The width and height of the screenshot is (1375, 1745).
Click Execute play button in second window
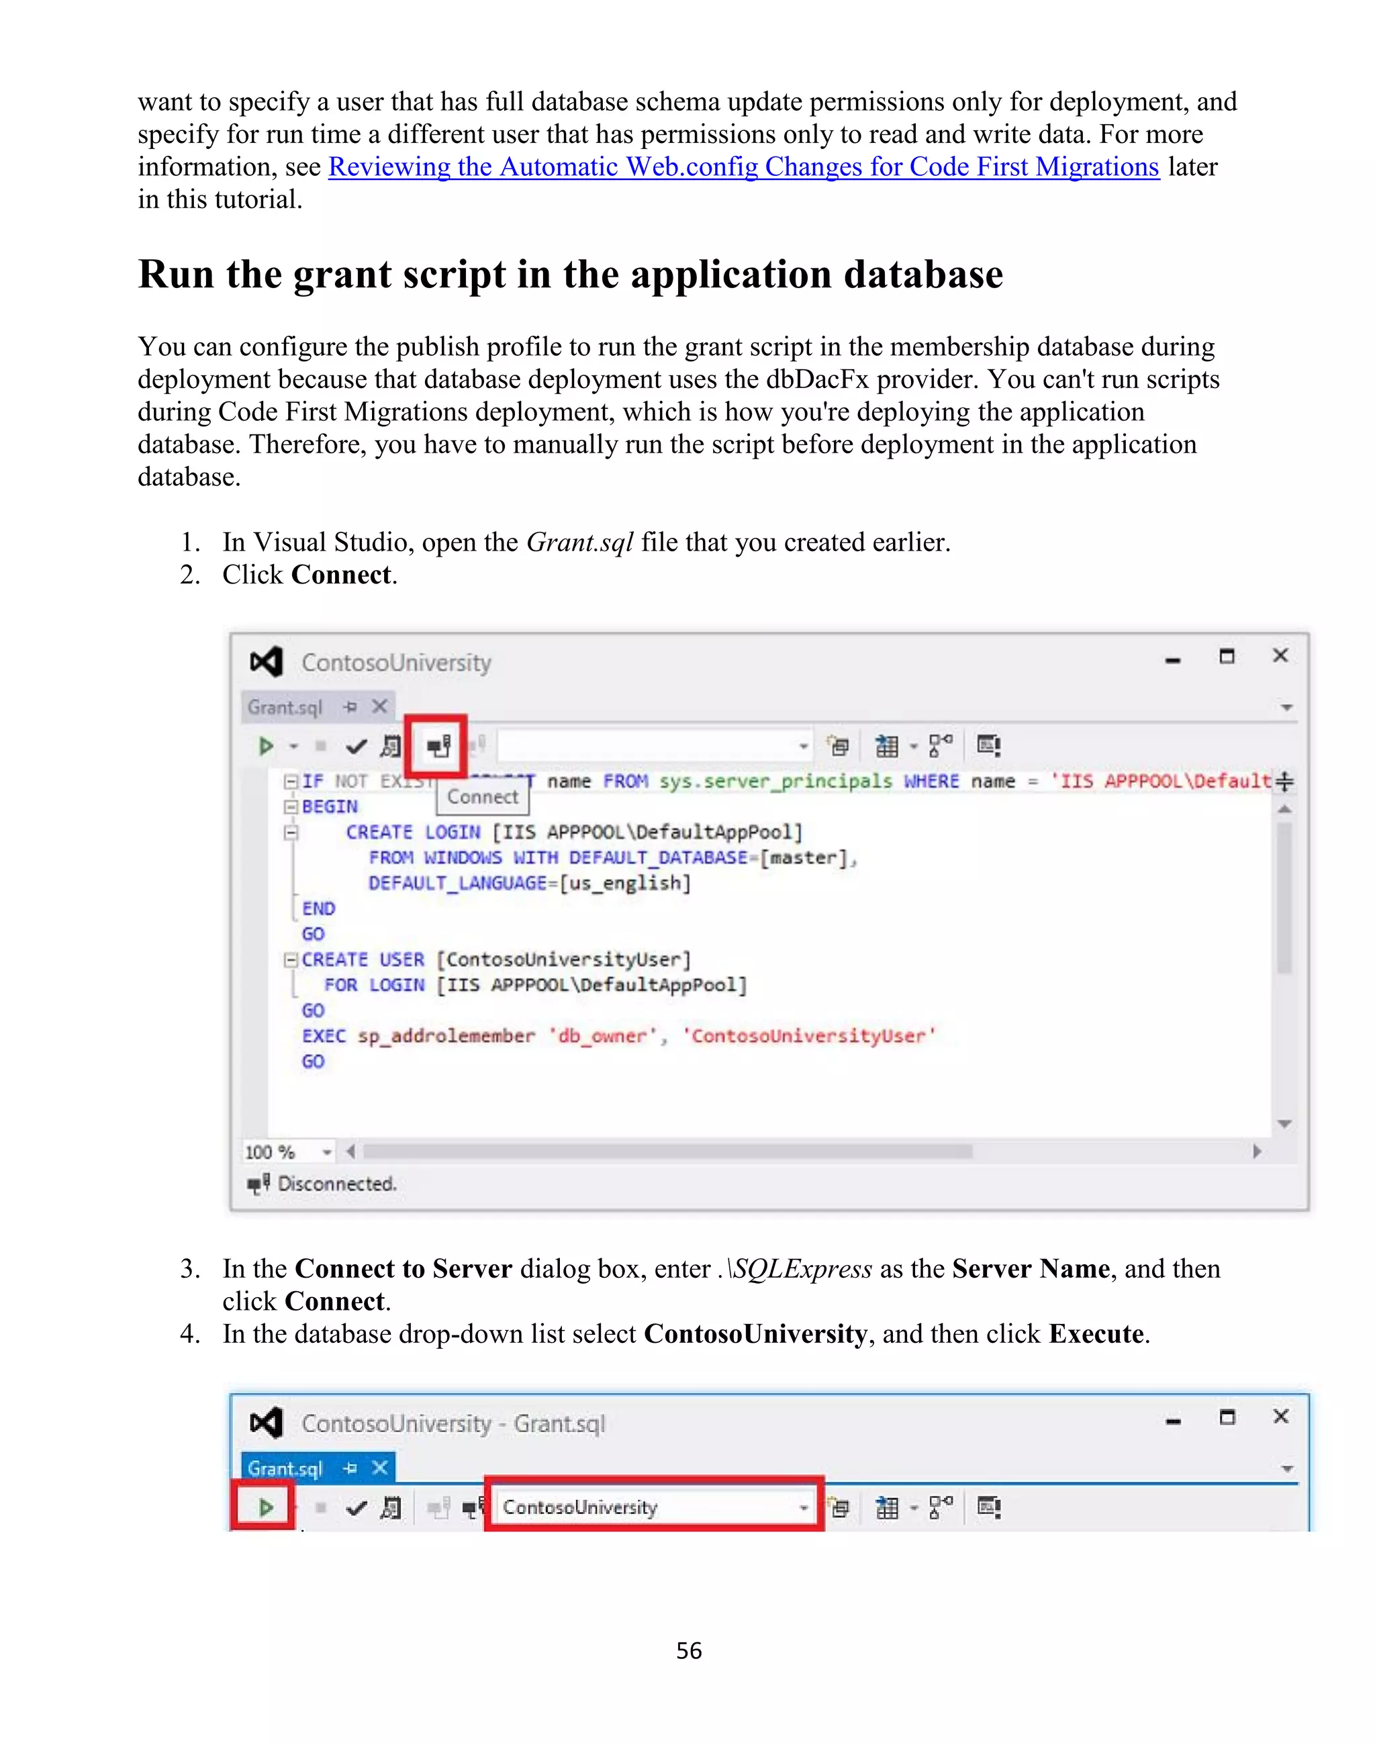[x=266, y=1507]
